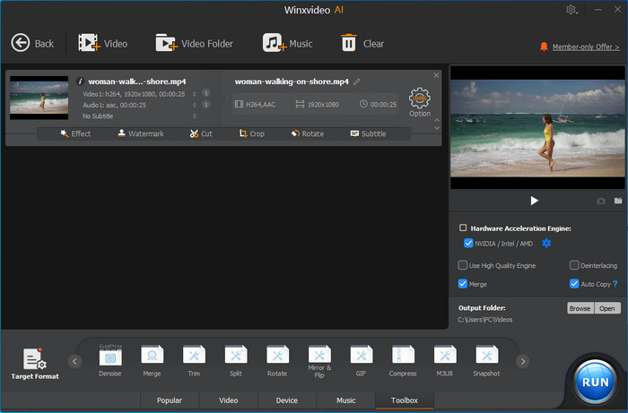Uncheck the Merge checkbox
628x413 pixels.
click(463, 283)
